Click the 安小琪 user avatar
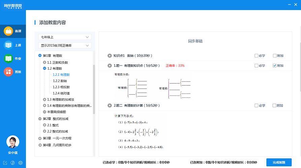Image resolution: width=301 pixels, height=168 pixels. (13, 142)
